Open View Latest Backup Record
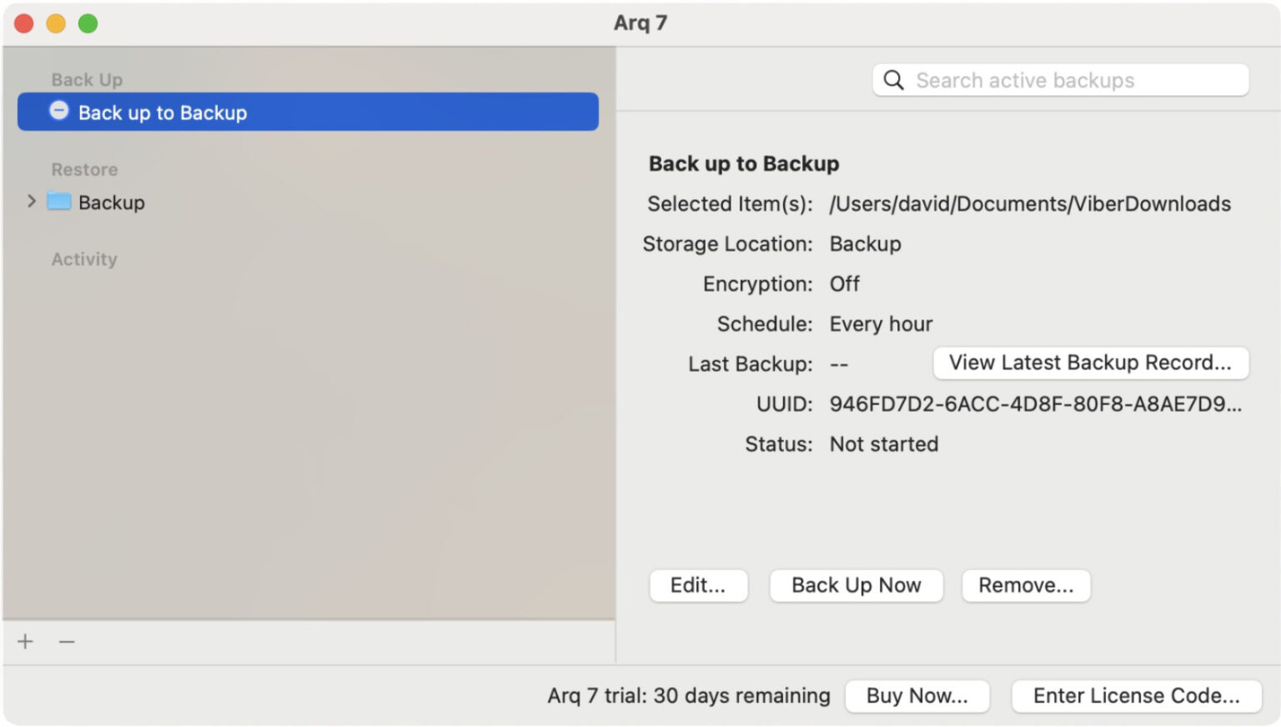This screenshot has width=1281, height=727. tap(1089, 363)
